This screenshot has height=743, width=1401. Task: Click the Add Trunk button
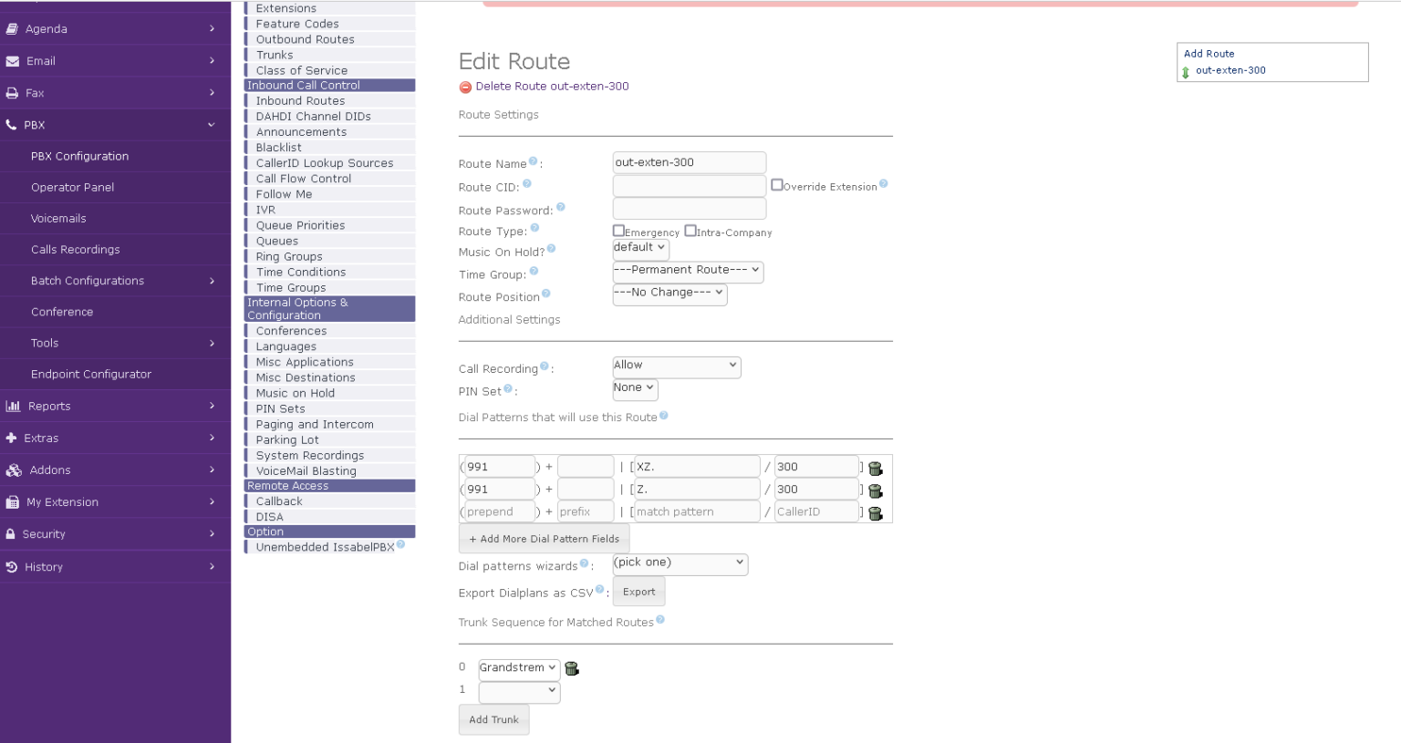[493, 720]
